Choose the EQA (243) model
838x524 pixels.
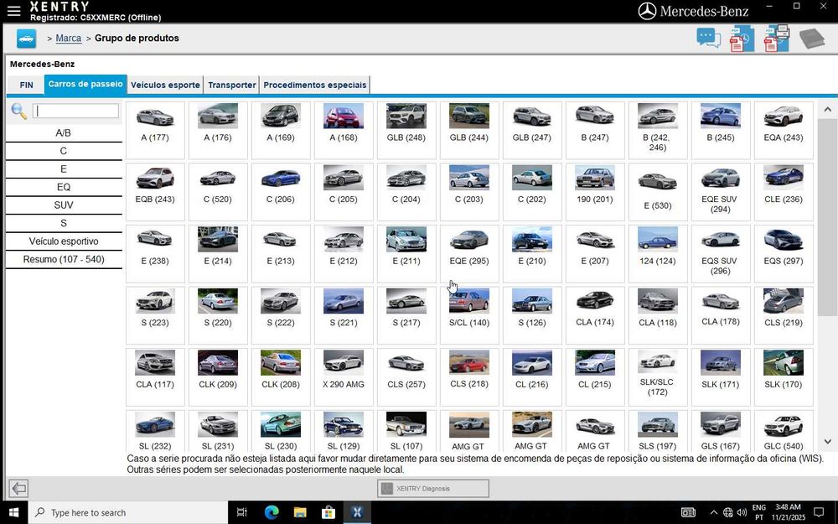coord(784,130)
